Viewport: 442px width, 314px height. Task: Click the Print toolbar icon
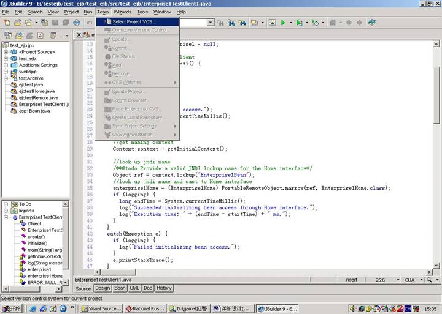[x=77, y=23]
